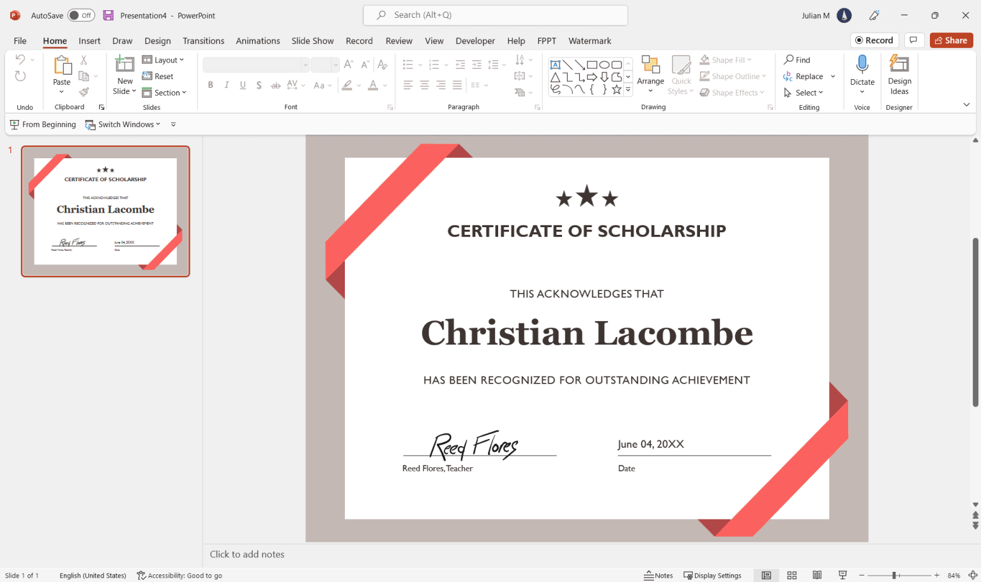
Task: Turn AutoSave on
Action: click(81, 15)
